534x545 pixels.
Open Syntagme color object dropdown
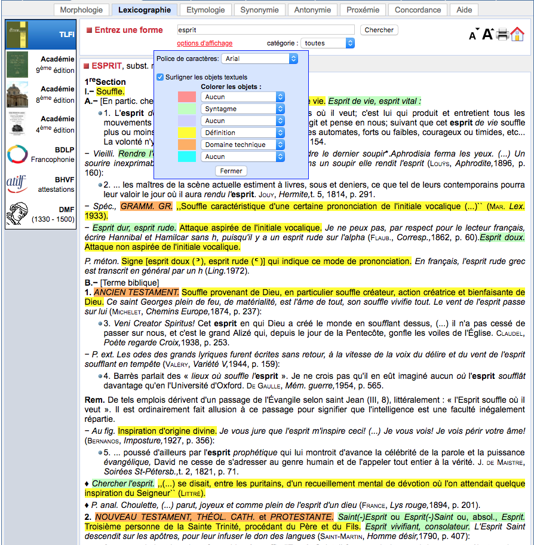pos(243,109)
